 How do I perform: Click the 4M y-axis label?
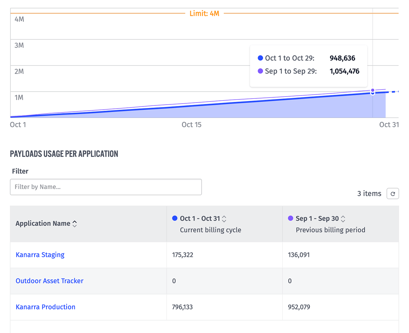coord(19,19)
